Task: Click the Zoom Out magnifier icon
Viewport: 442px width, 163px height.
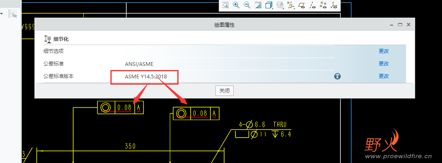Action: (x=247, y=5)
